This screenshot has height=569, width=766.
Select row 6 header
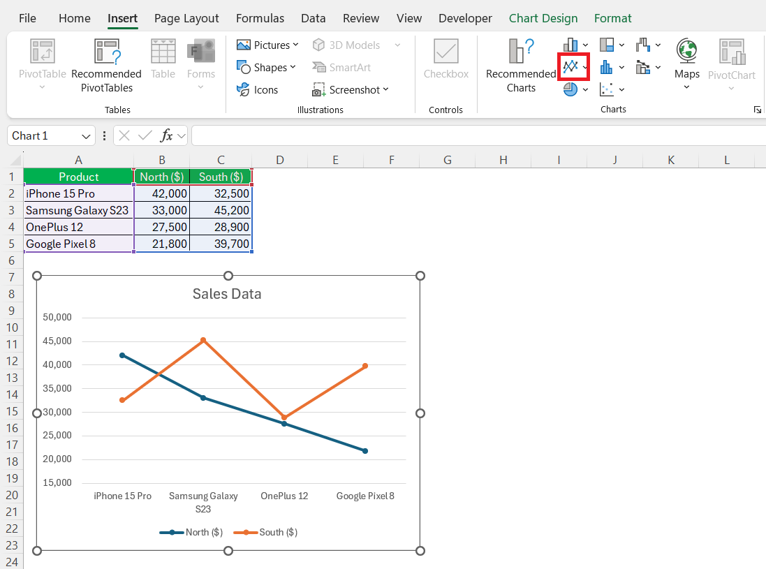(12, 260)
